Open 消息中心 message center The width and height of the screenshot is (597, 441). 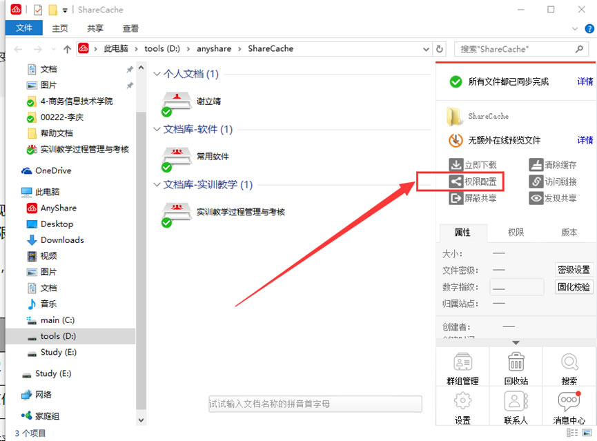click(569, 407)
